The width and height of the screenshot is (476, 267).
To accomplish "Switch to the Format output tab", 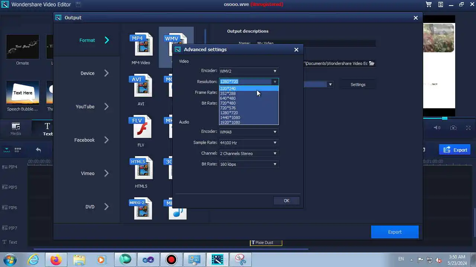I will pos(87,40).
